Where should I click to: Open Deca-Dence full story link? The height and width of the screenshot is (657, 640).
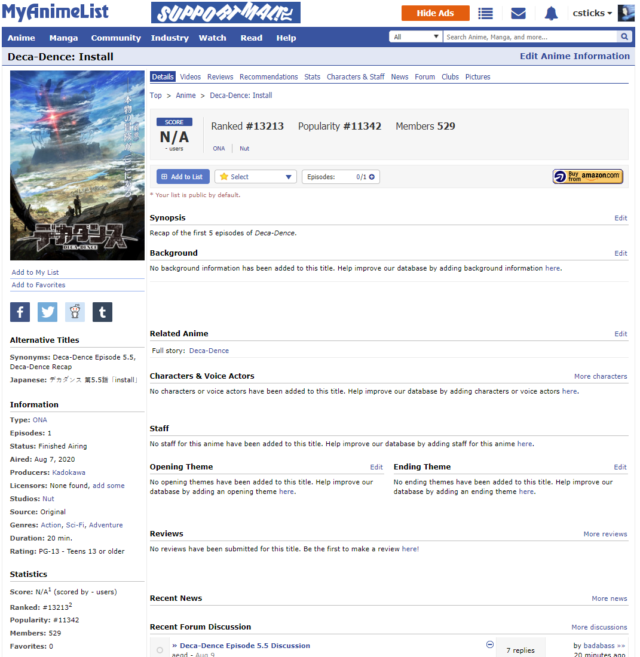[209, 351]
